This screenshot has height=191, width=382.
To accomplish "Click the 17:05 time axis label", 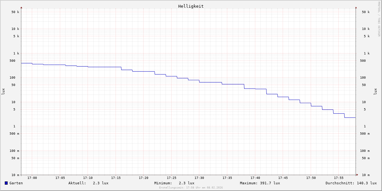I will coord(60,178).
